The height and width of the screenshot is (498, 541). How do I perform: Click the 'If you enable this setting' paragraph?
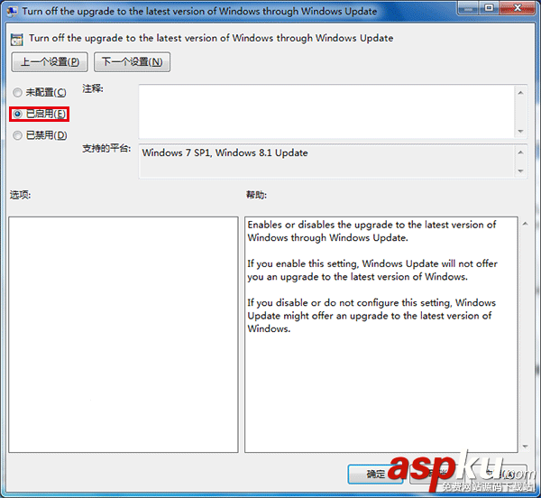click(x=372, y=270)
